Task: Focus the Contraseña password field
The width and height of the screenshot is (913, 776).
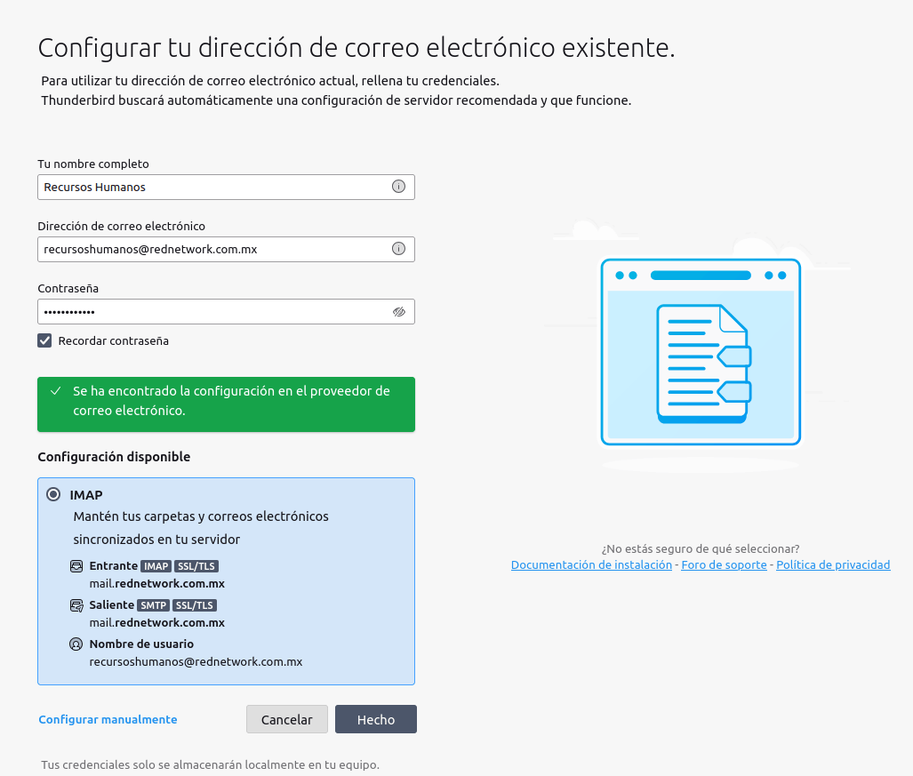Action: click(213, 312)
